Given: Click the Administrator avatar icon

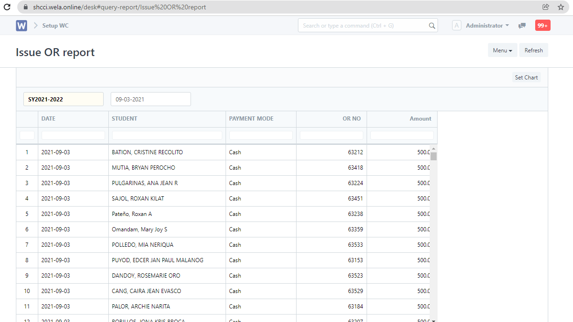Looking at the screenshot, I should 457,26.
